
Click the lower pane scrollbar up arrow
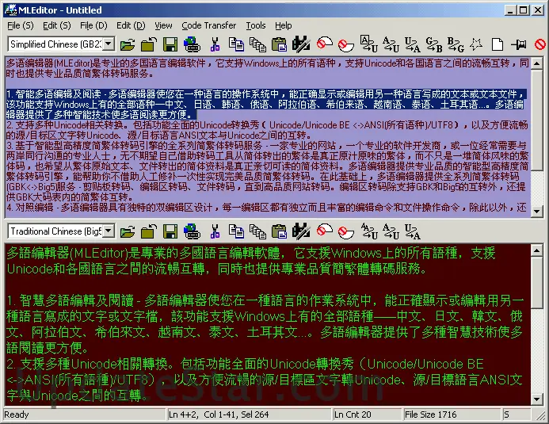537,250
